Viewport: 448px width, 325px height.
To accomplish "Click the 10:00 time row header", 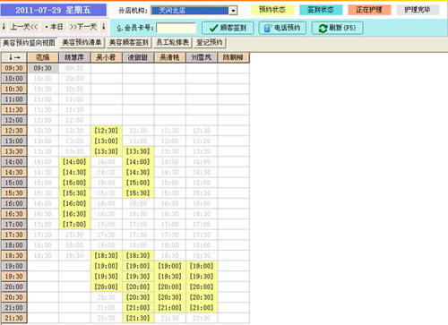I will click(x=14, y=79).
